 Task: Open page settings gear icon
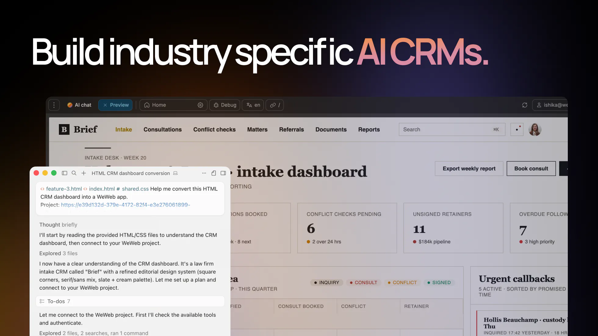click(200, 105)
